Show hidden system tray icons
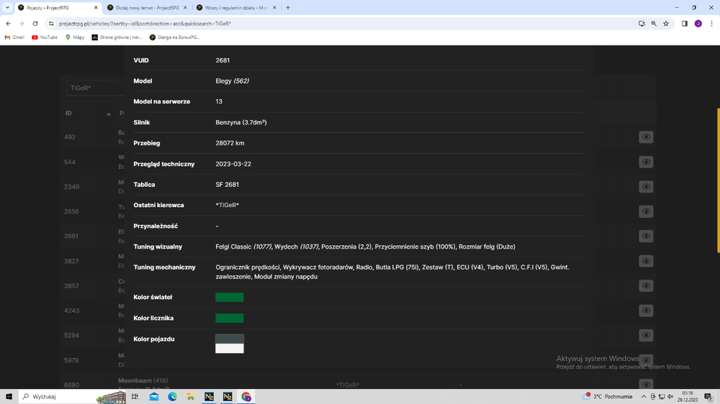The height and width of the screenshot is (404, 720). [643, 396]
